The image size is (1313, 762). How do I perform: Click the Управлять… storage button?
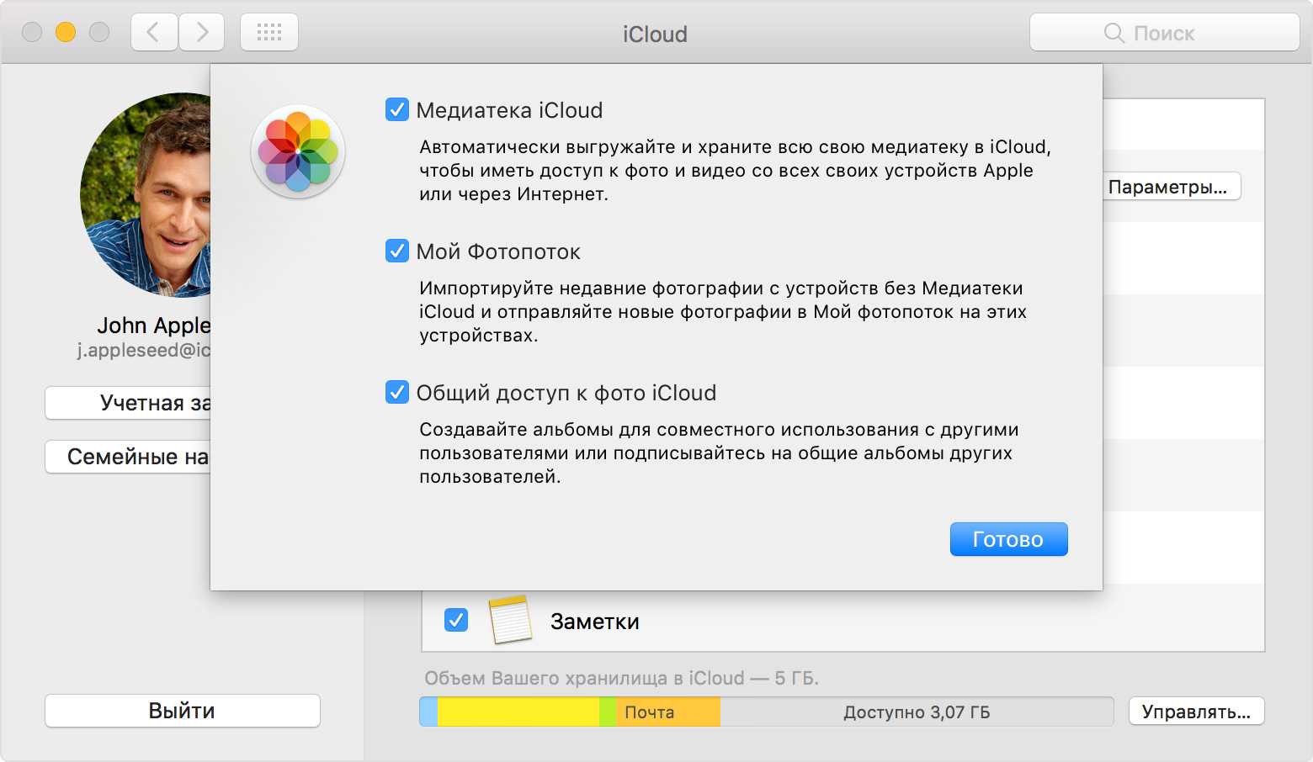tap(1196, 712)
